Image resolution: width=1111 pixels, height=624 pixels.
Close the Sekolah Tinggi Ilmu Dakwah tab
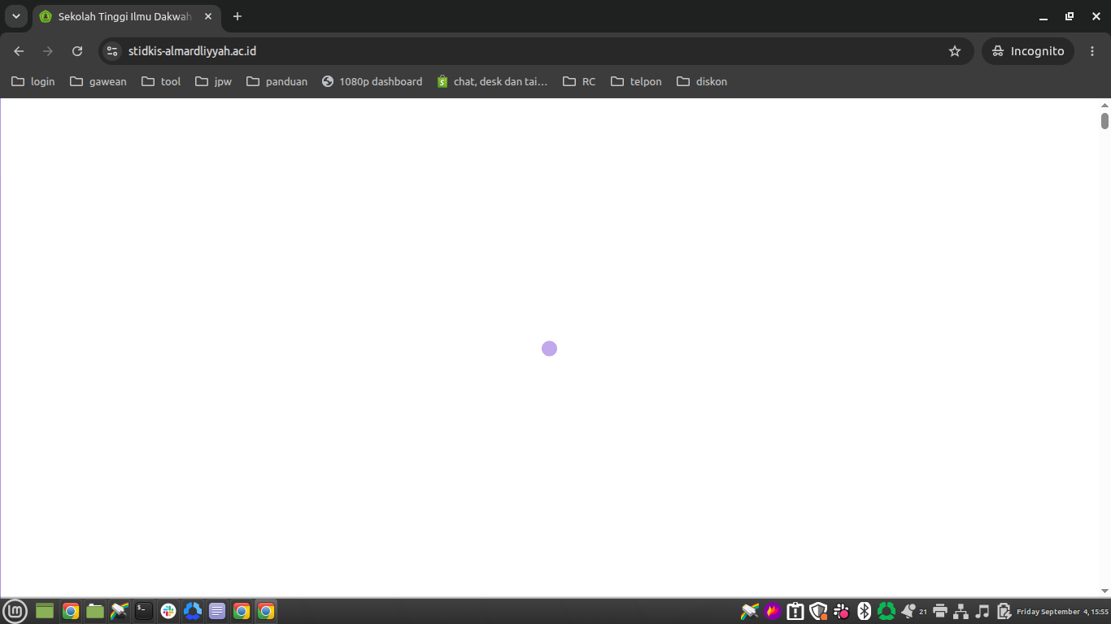point(208,16)
